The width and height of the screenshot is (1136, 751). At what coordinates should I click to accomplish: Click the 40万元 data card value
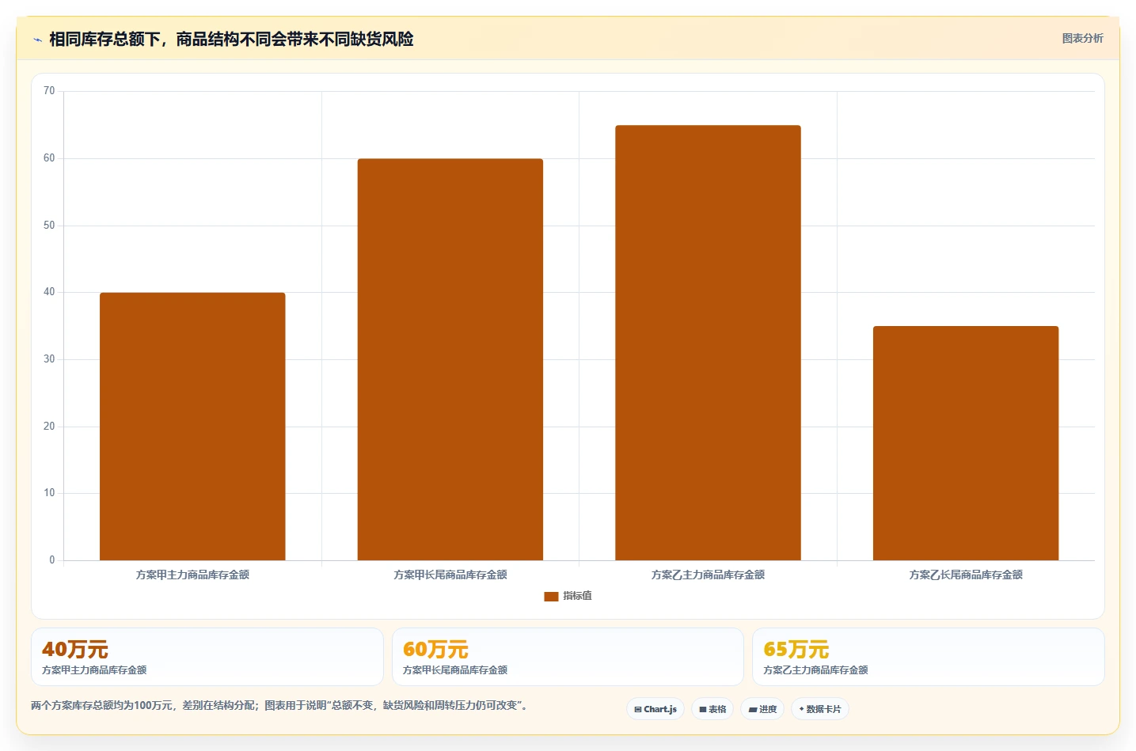pos(75,650)
